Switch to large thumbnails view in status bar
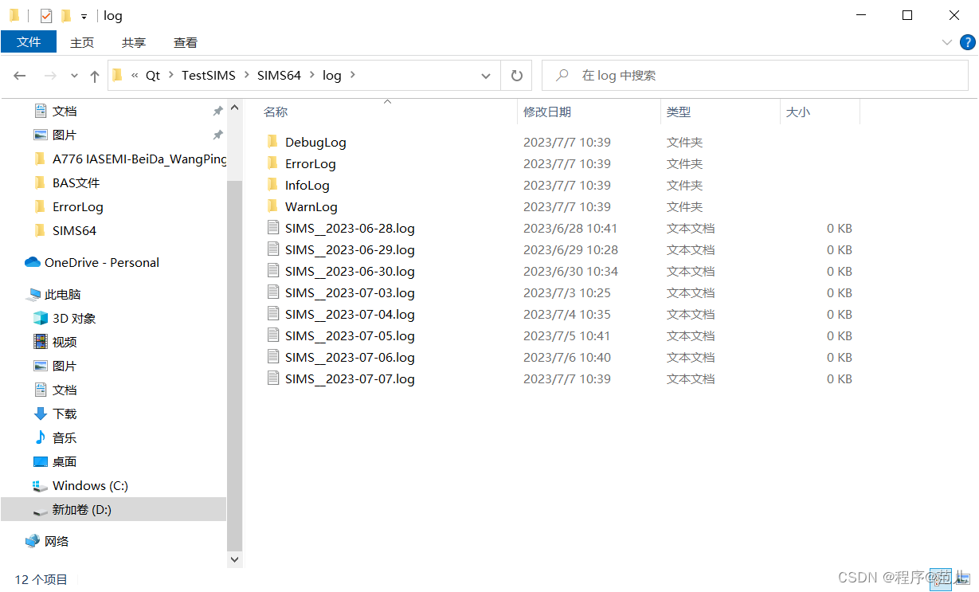 (961, 579)
